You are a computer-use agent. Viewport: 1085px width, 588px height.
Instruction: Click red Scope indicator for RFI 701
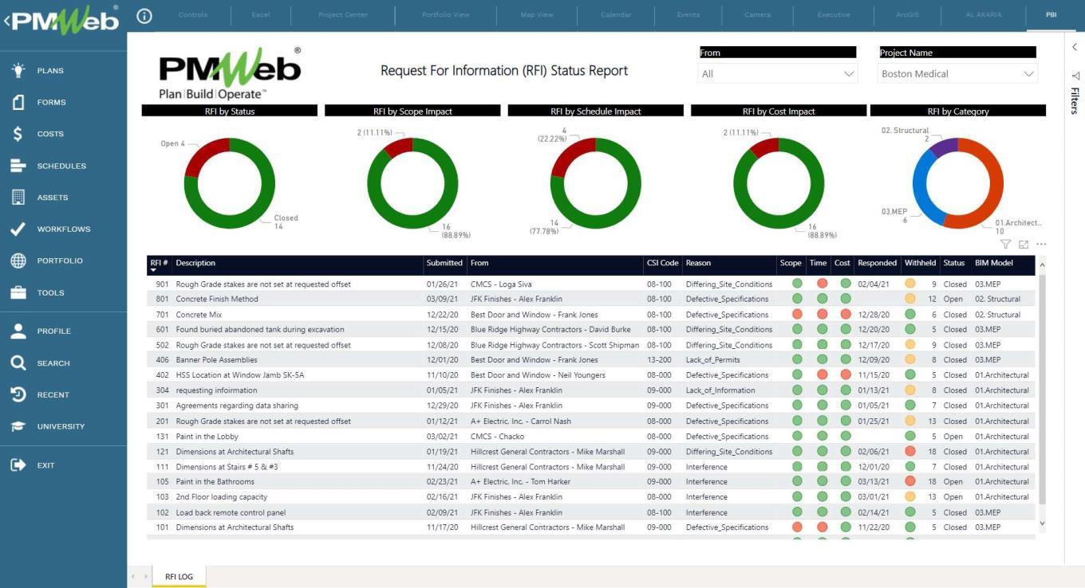click(x=796, y=314)
